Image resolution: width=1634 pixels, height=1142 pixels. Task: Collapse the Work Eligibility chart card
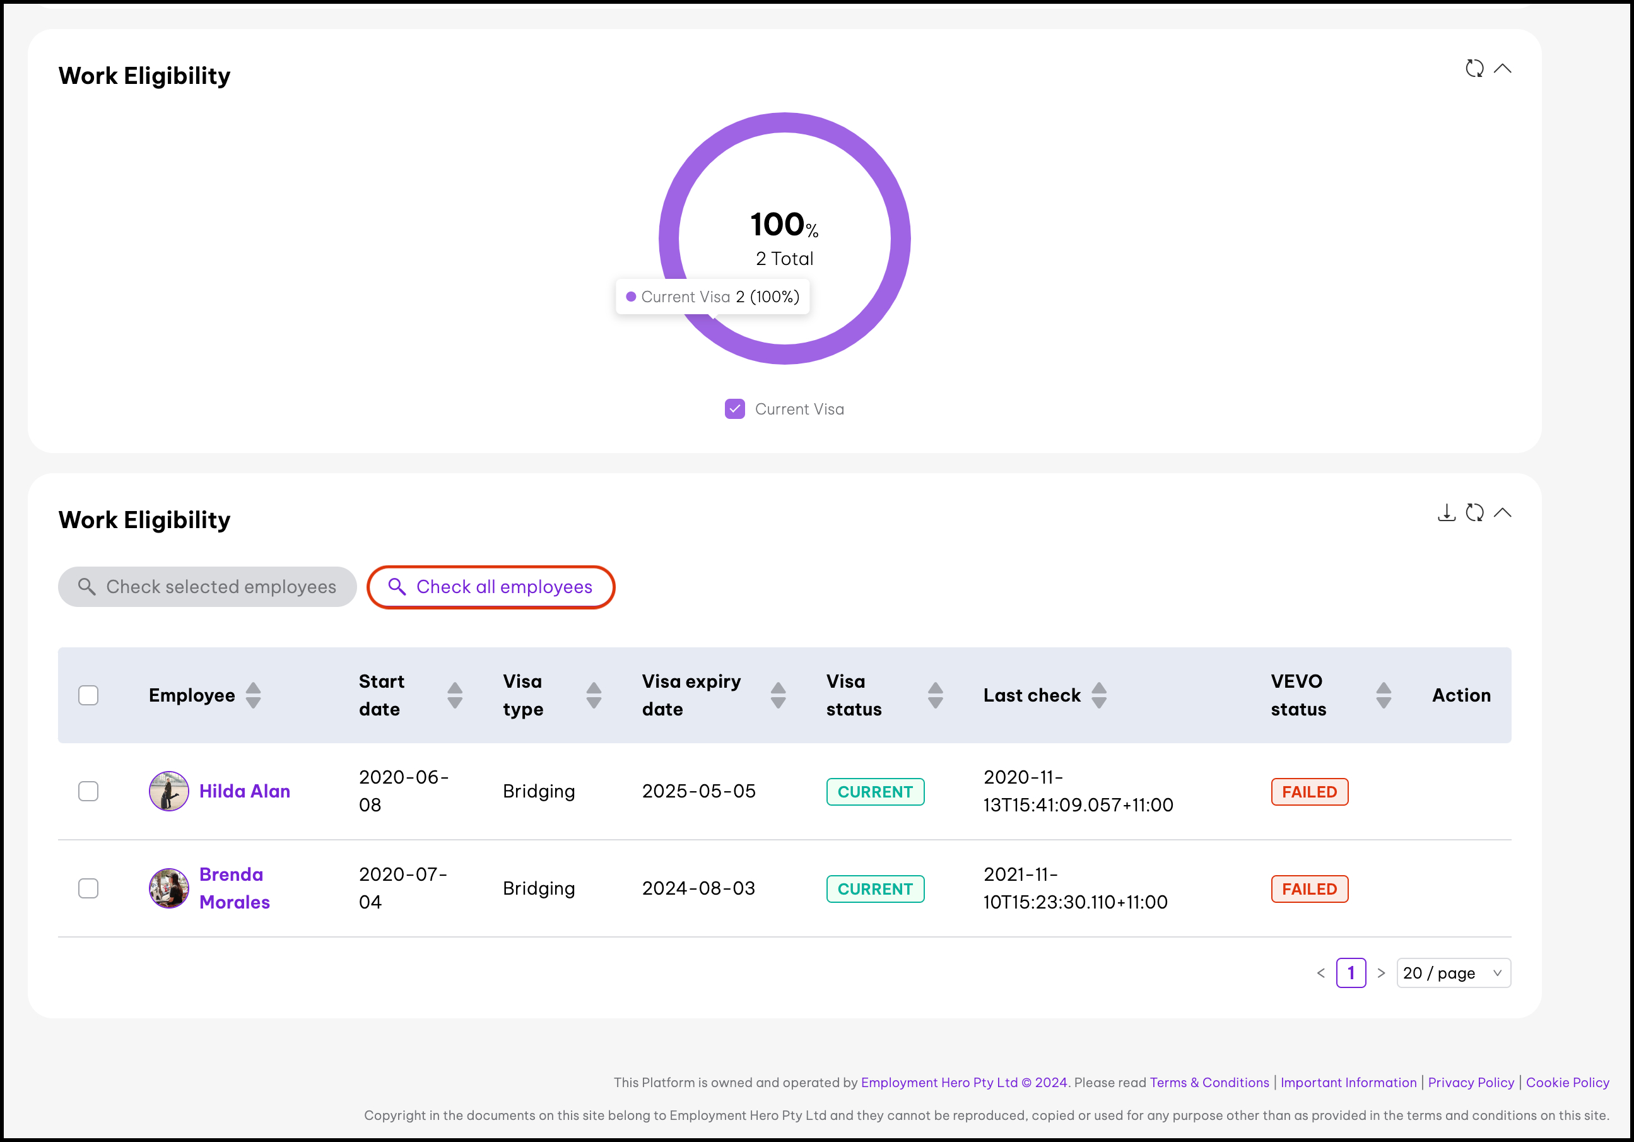1502,68
